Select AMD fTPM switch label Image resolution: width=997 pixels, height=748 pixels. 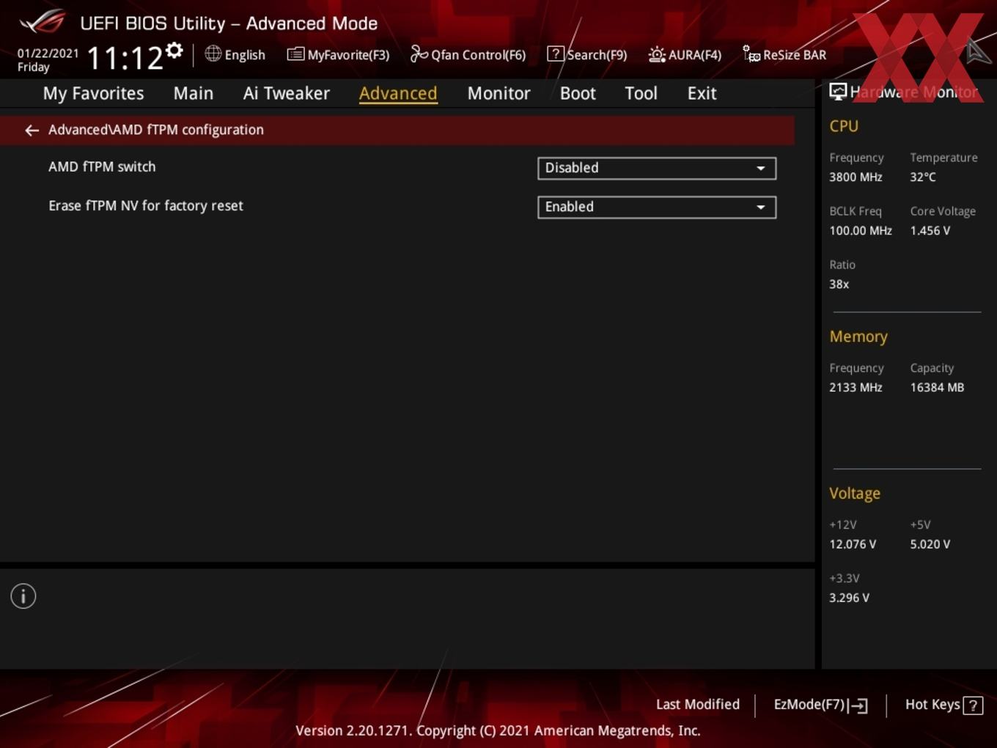pyautogui.click(x=102, y=166)
